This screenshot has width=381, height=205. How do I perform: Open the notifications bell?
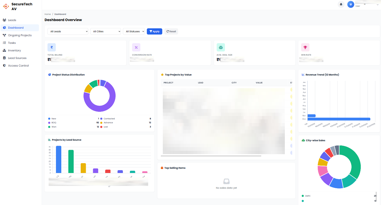[341, 4]
